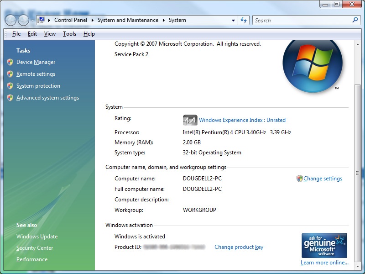
Task: Open the File menu
Action: (x=16, y=34)
